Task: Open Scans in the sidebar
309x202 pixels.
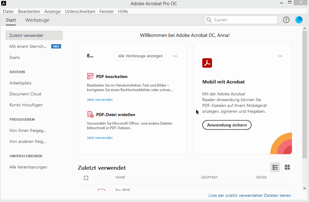Action: click(x=15, y=58)
